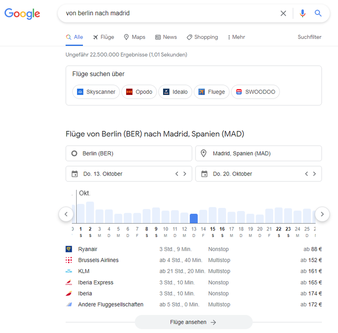Click day number 5 on chart axis

119,229
